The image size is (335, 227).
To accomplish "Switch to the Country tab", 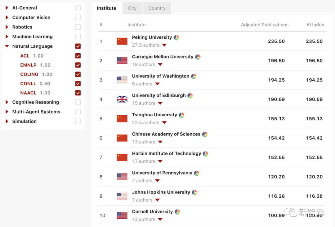I will click(157, 8).
